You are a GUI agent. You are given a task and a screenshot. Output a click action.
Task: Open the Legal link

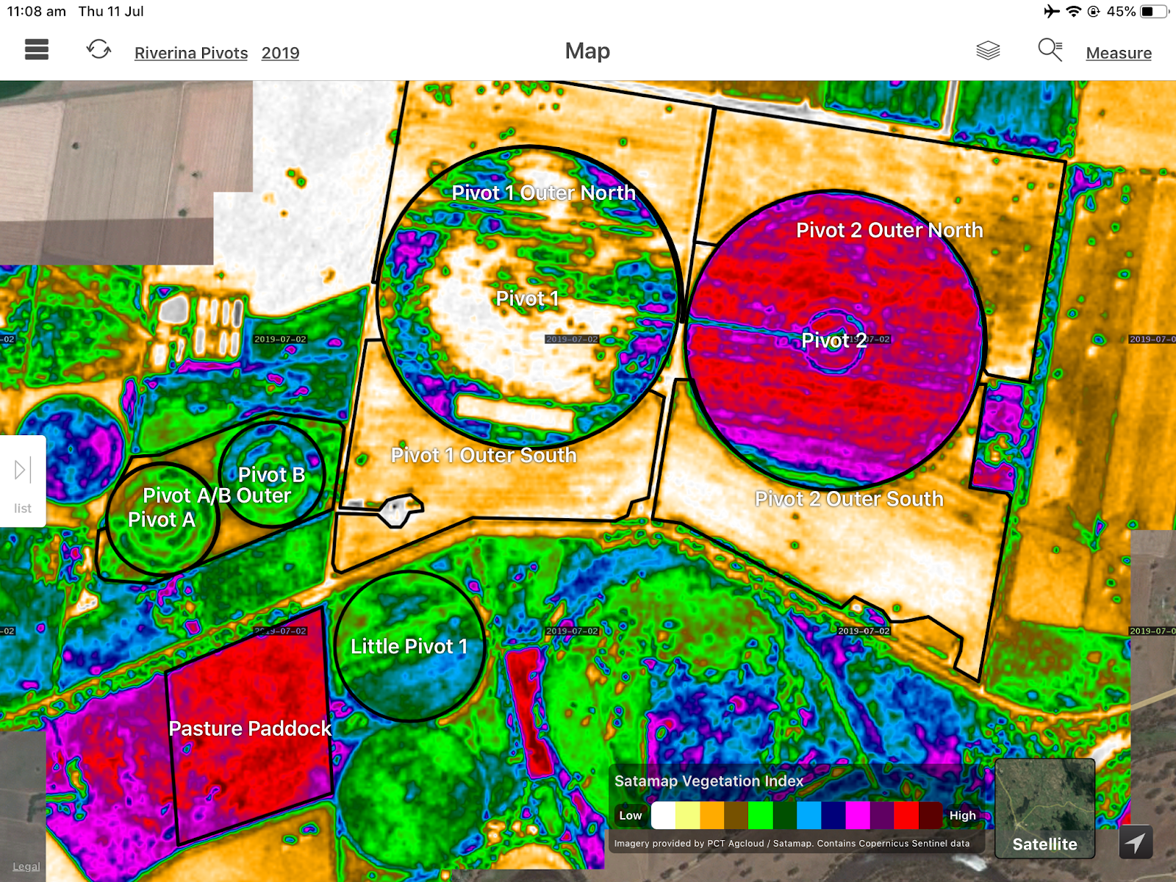pos(26,867)
